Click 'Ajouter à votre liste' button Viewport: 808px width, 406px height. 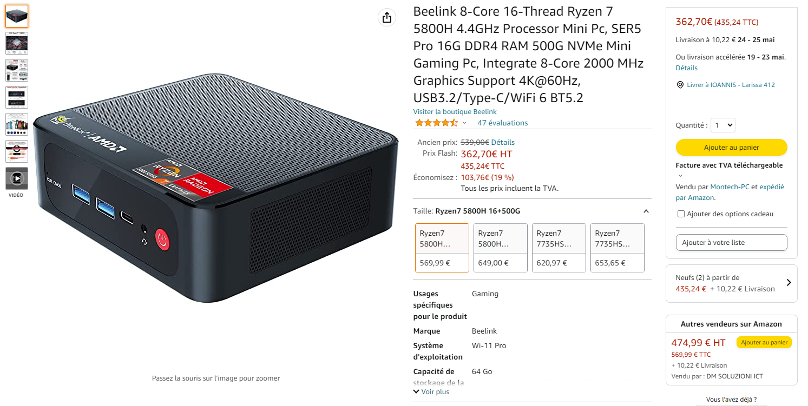click(732, 243)
